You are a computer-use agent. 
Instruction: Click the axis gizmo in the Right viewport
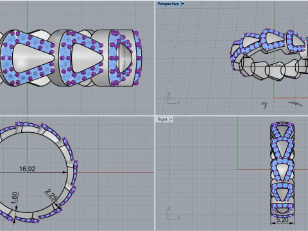click(173, 214)
